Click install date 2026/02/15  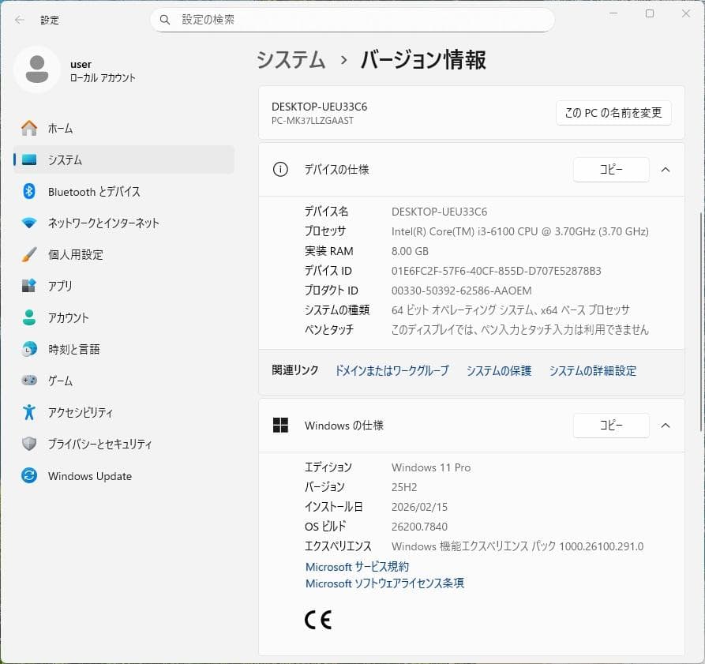pyautogui.click(x=419, y=507)
